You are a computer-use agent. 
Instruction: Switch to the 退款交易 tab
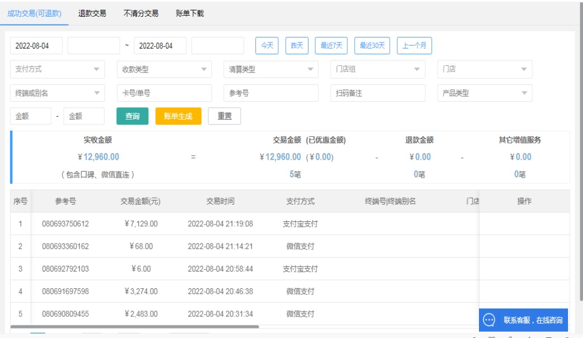coord(92,13)
